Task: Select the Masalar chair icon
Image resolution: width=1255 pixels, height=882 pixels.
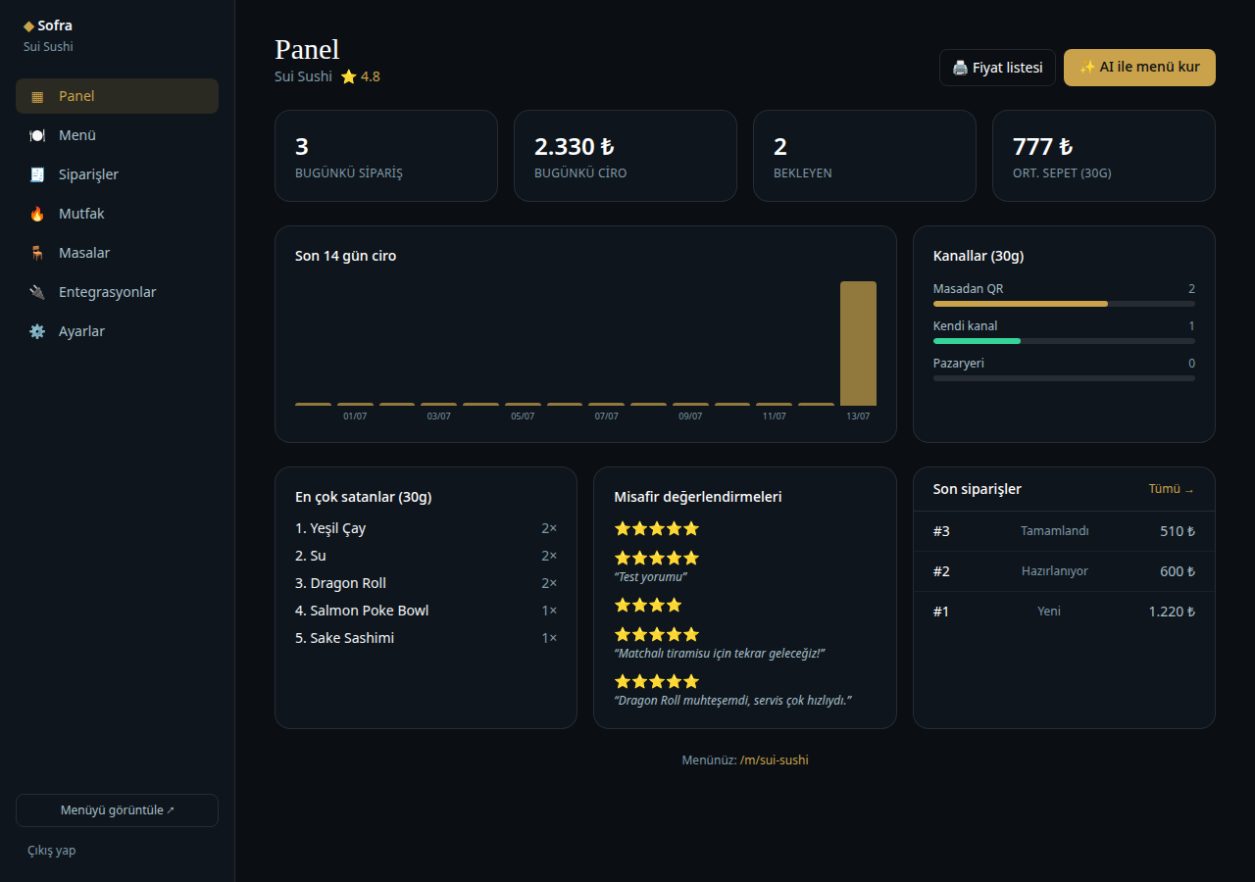Action: [x=37, y=253]
